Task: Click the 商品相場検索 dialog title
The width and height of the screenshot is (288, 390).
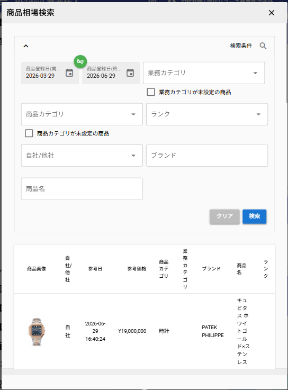Action: tap(30, 13)
